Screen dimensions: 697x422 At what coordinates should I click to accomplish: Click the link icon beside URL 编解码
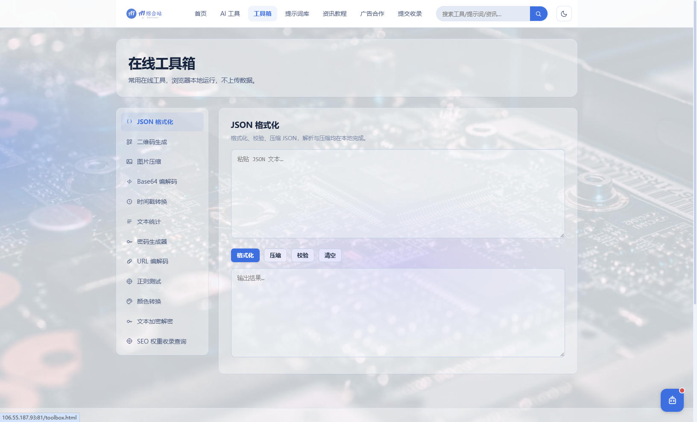click(x=129, y=261)
